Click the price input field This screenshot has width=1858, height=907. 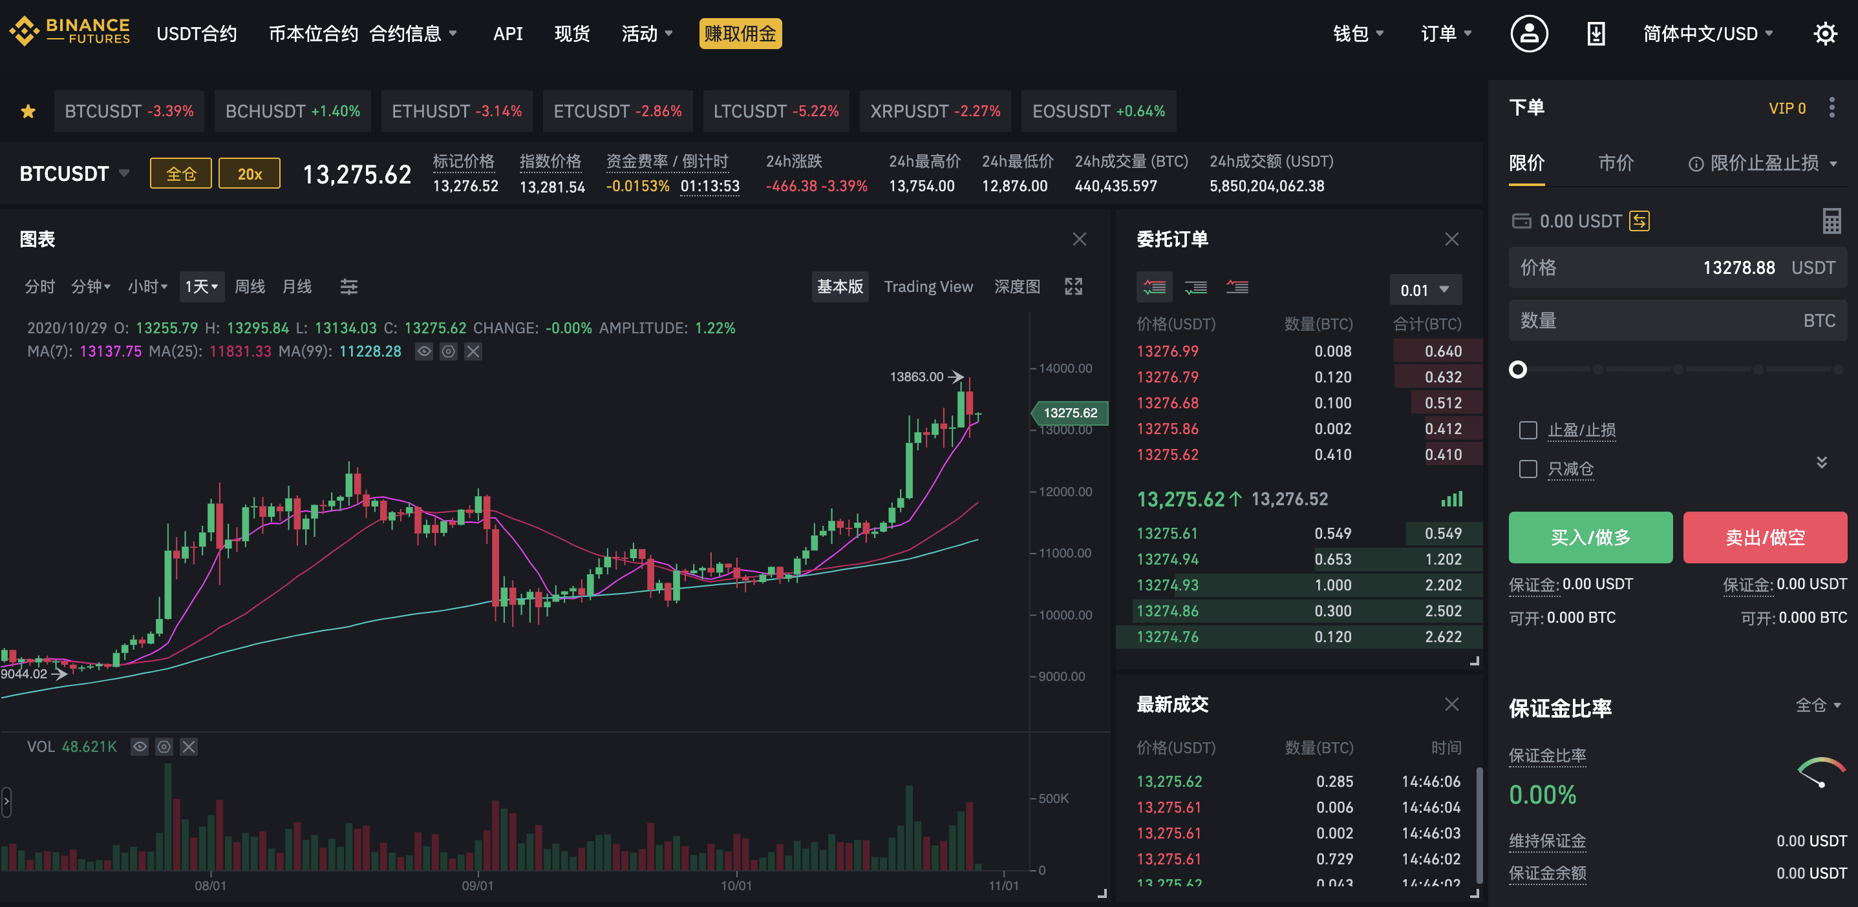tap(1678, 267)
